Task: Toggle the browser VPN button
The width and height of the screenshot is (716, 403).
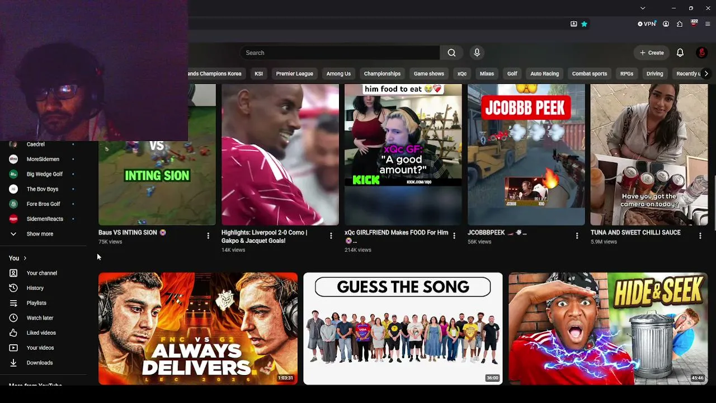Action: click(x=647, y=24)
